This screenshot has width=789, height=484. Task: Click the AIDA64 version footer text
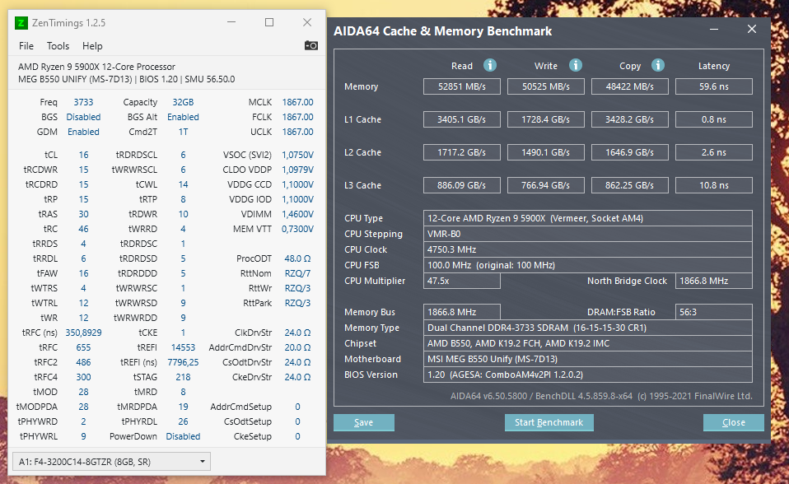click(x=601, y=396)
